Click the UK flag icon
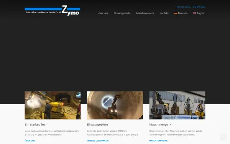Screen dimensions: 230x144 tap(195, 13)
